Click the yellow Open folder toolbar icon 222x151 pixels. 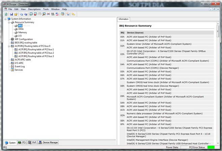pyautogui.click(x=16, y=14)
